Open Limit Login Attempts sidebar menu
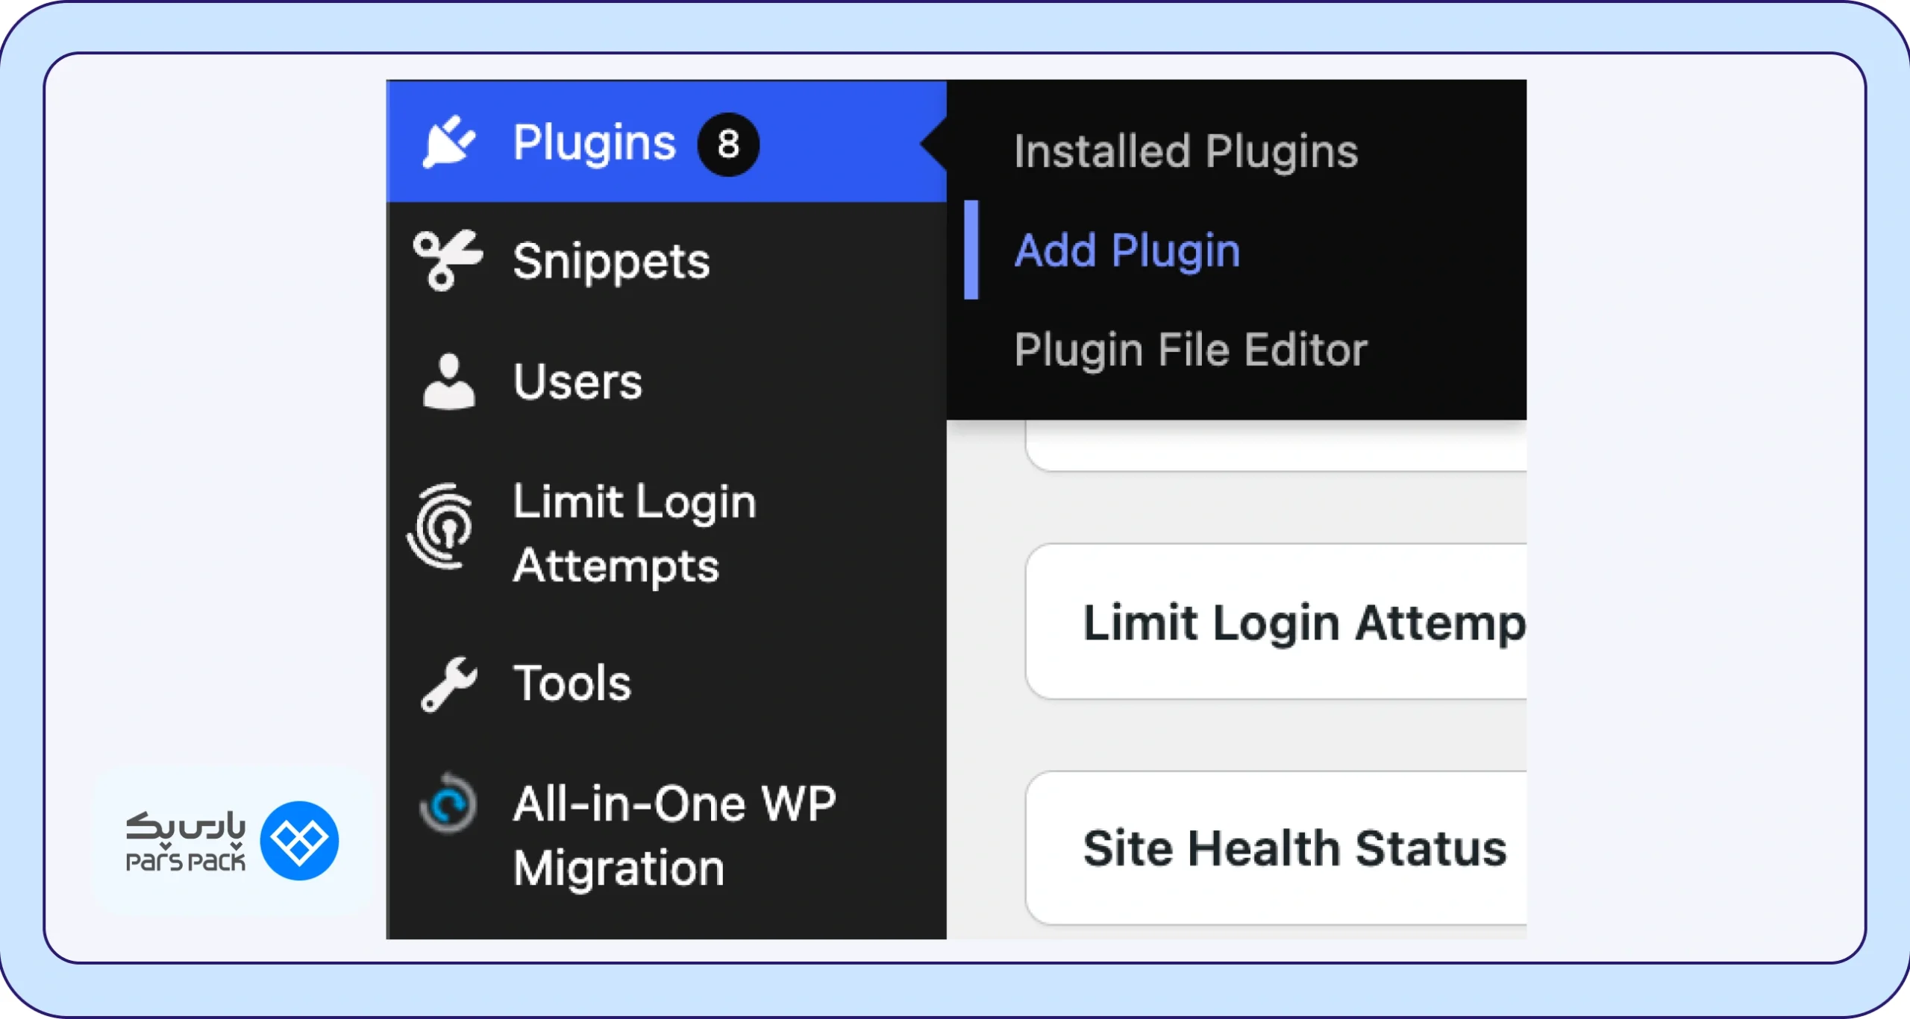This screenshot has height=1019, width=1910. coord(666,533)
